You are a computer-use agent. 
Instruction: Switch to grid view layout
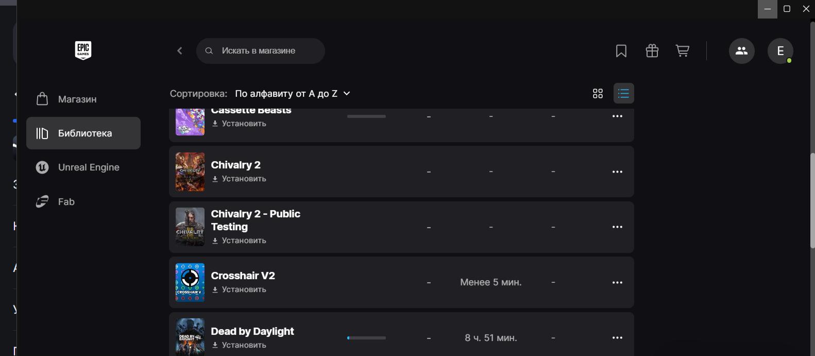click(x=598, y=93)
